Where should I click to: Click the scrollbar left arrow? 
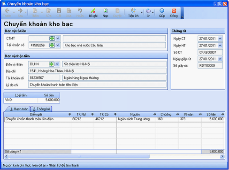[x=6, y=156]
